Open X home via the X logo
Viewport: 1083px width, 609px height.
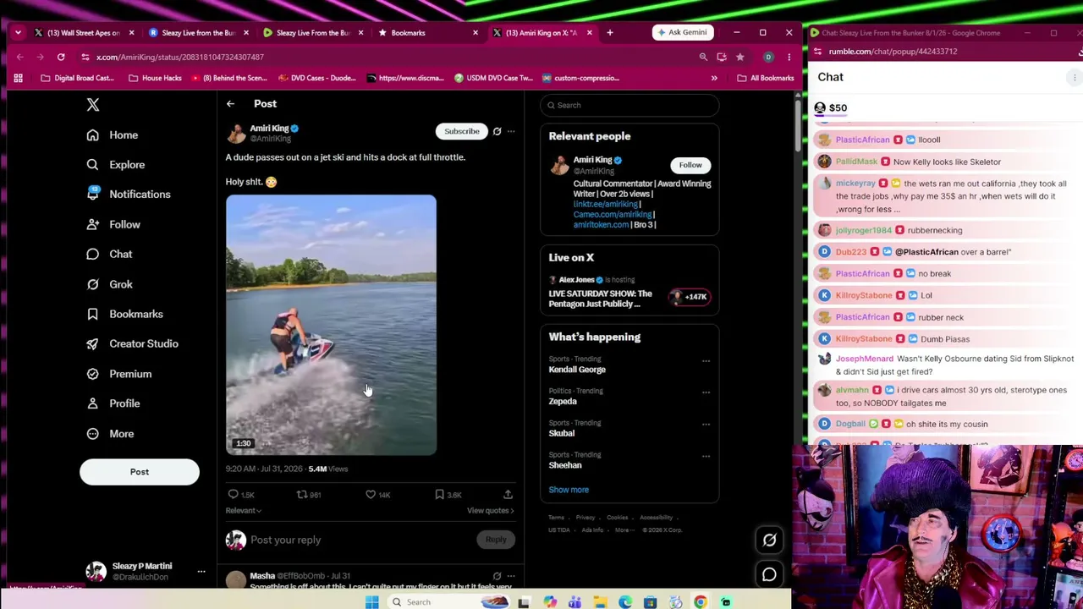tap(93, 105)
